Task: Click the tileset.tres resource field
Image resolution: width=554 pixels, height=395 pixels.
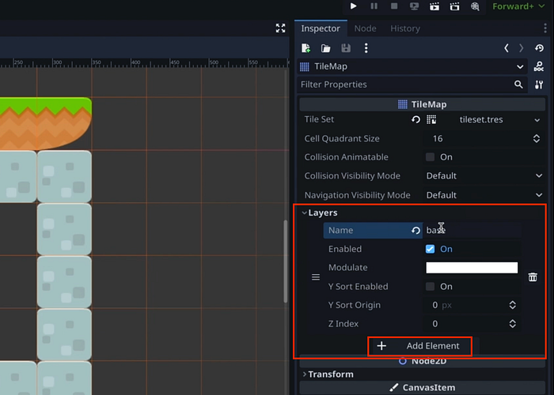Action: 480,119
